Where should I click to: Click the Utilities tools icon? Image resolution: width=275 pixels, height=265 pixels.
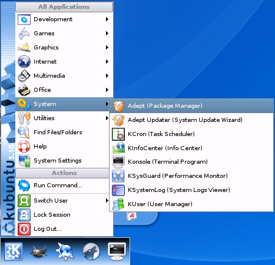24,118
